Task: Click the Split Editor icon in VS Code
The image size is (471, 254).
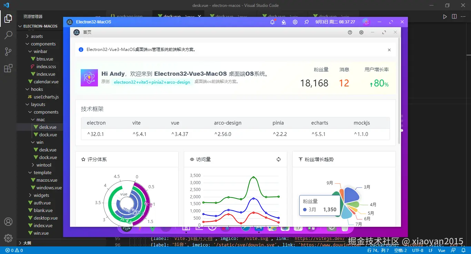Action: (x=454, y=17)
